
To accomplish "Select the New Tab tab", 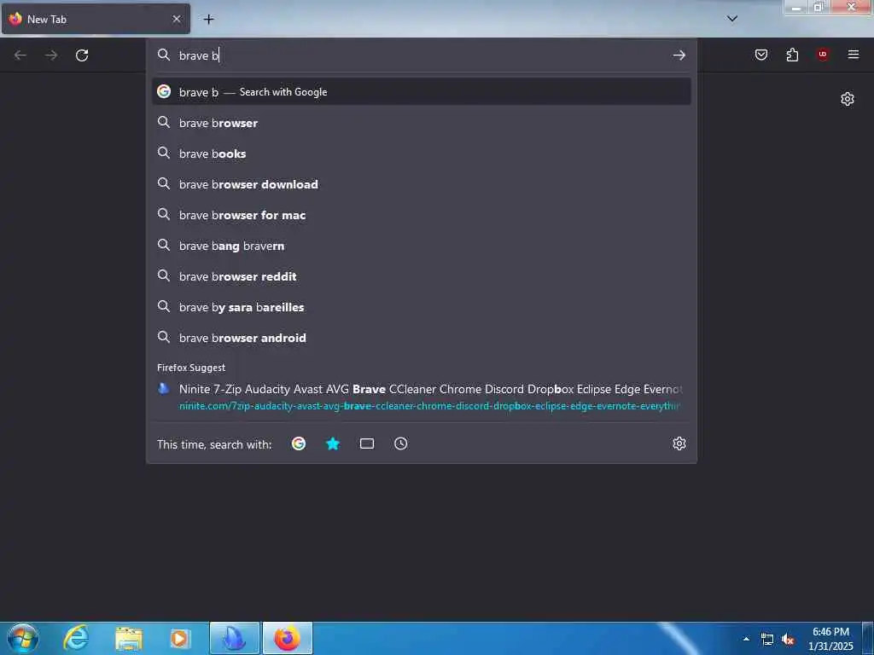I will [96, 19].
